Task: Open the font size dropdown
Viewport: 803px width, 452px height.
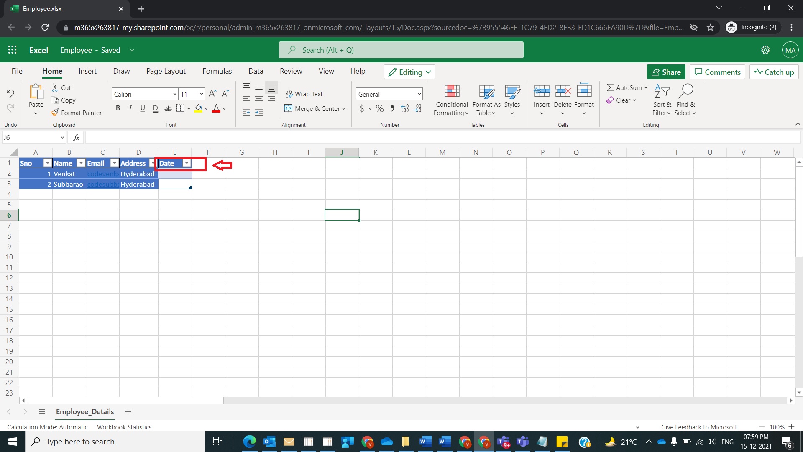Action: point(201,94)
